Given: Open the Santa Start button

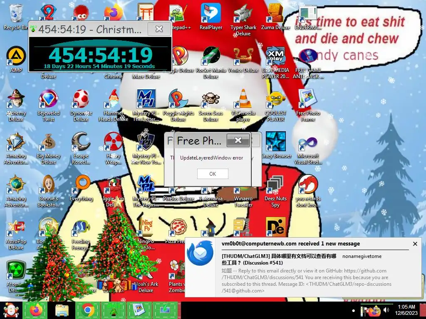Looking at the screenshot, I should point(11,310).
